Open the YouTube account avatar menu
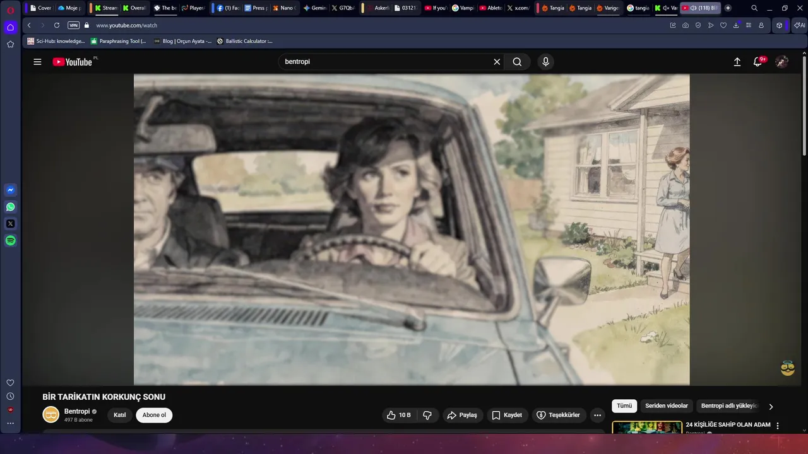 tap(781, 62)
